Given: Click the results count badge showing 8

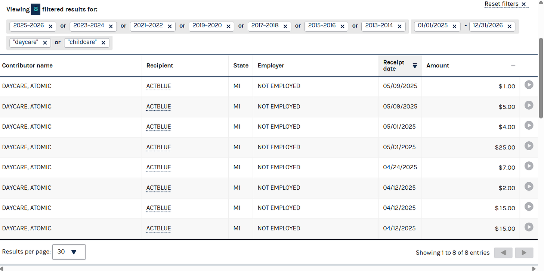Looking at the screenshot, I should (x=35, y=9).
